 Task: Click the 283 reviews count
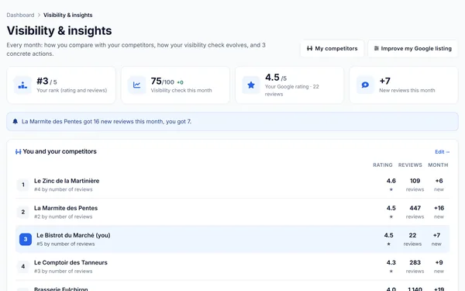coord(415,263)
